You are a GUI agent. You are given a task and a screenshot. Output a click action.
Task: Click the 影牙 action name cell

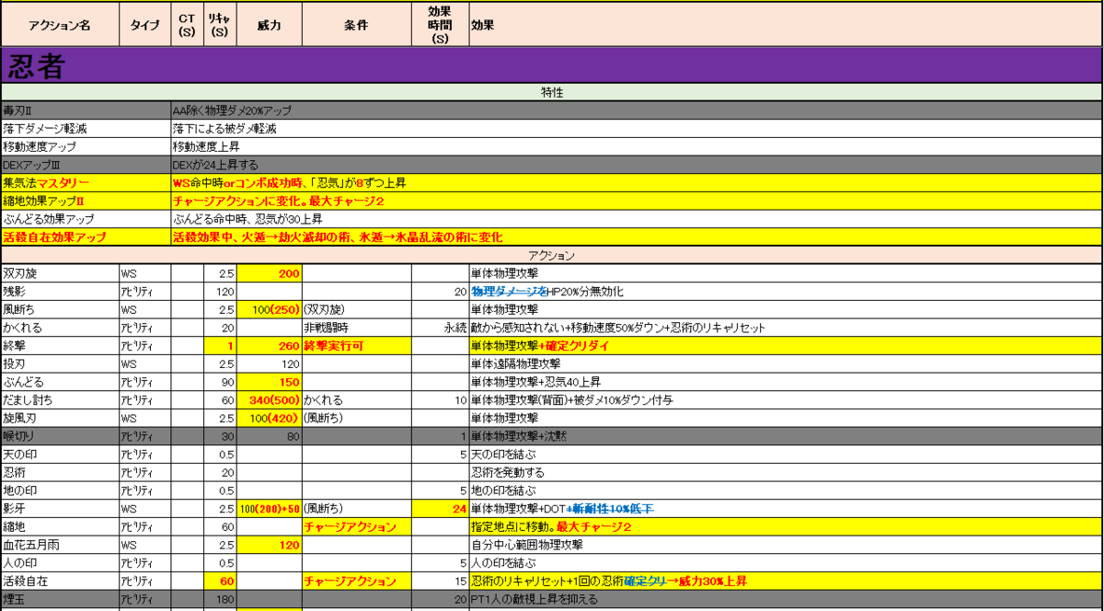coord(60,509)
